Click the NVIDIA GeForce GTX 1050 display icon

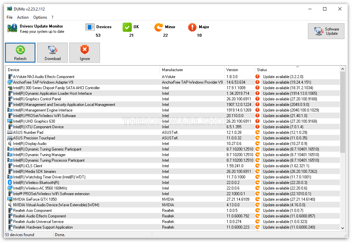click(10, 199)
